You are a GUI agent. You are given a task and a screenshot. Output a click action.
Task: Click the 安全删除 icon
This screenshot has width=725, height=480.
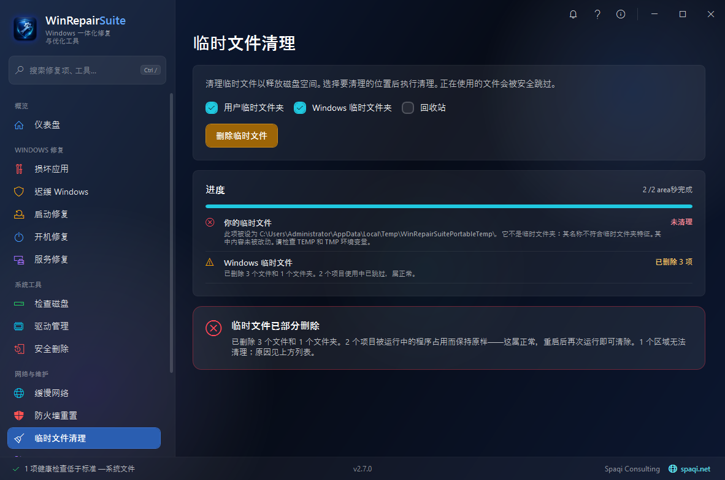pos(19,349)
